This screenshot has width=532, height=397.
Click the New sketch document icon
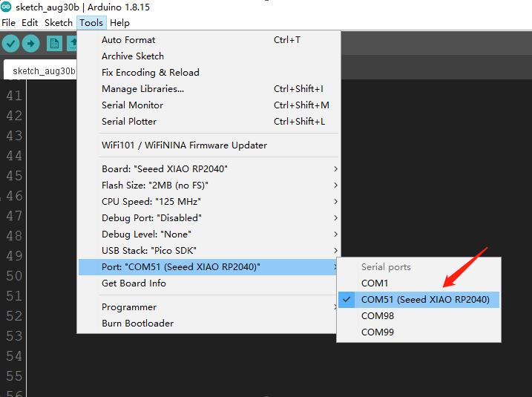point(54,44)
